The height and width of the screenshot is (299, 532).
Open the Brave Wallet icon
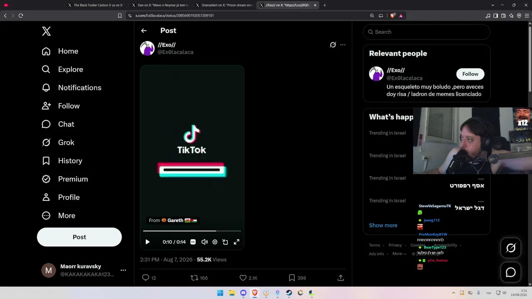click(x=503, y=16)
